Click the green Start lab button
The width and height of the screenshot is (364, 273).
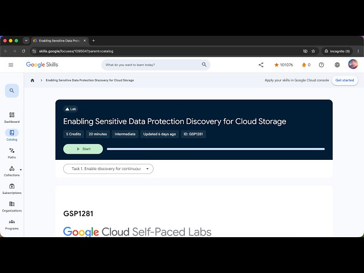click(83, 149)
